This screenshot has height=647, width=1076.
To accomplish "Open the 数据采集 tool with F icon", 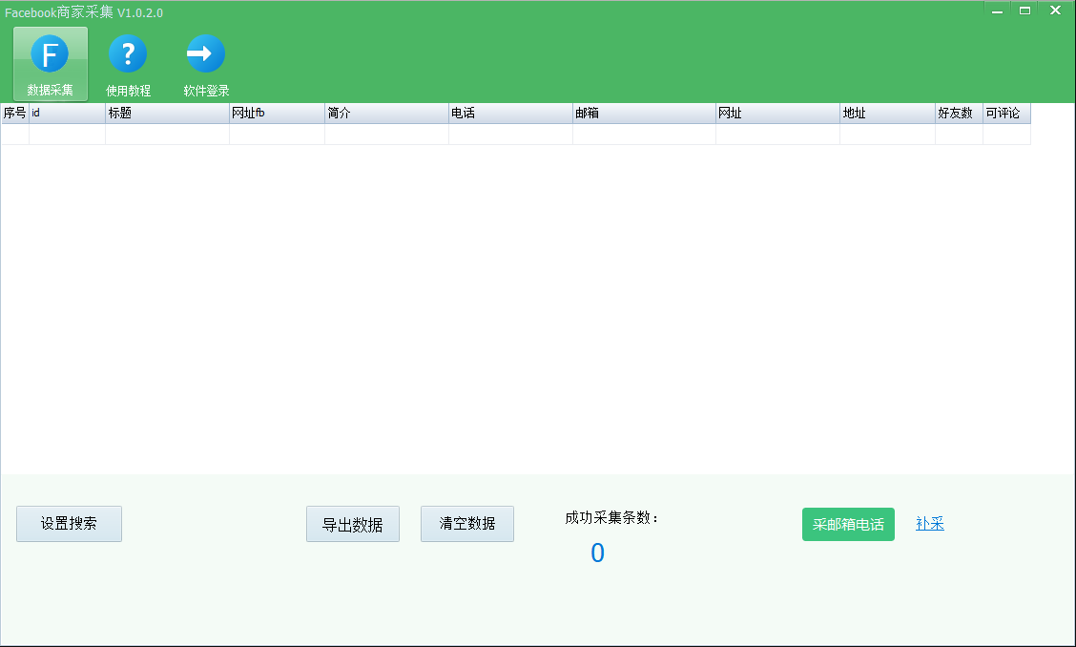I will pos(51,64).
